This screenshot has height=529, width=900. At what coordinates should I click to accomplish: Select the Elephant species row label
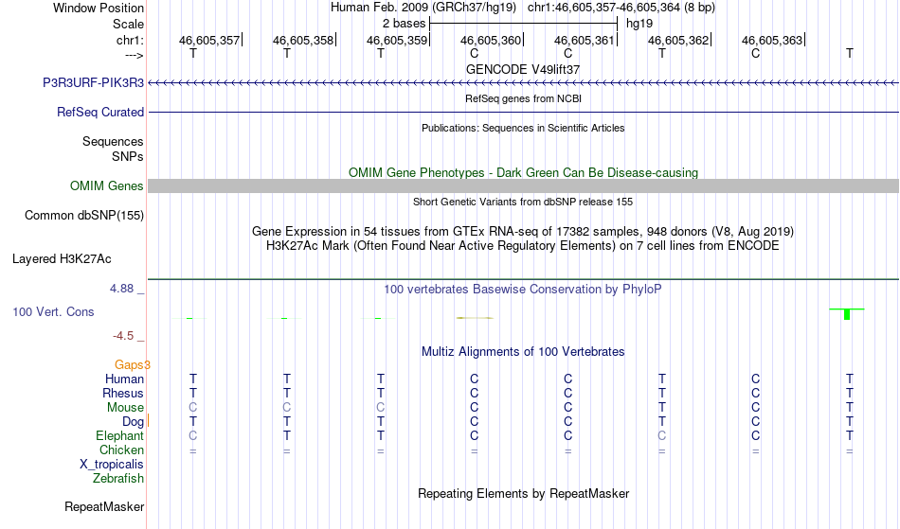coord(119,435)
